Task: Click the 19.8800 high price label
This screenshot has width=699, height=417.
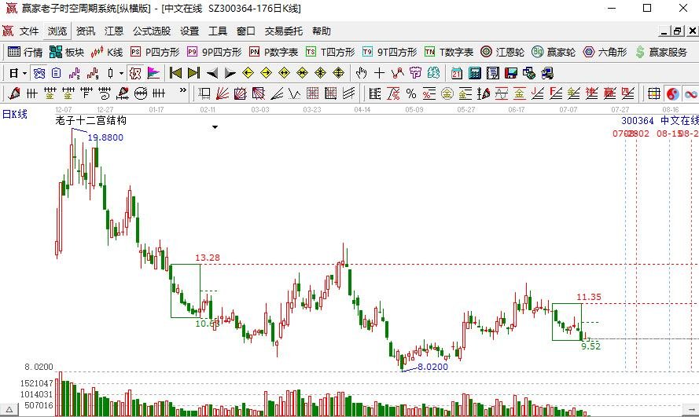Action: (105, 137)
